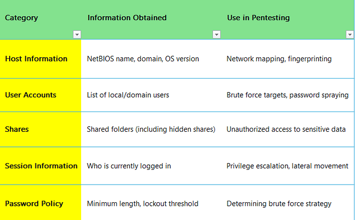Select the Session Information cell
This screenshot has width=355, height=220.
coord(41,166)
